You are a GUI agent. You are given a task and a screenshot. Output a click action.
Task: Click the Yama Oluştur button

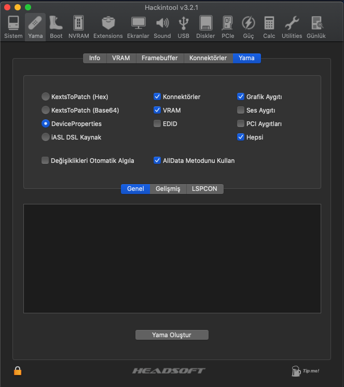(x=172, y=335)
